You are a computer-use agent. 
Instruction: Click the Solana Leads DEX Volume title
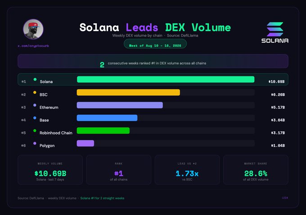pyautogui.click(x=155, y=27)
